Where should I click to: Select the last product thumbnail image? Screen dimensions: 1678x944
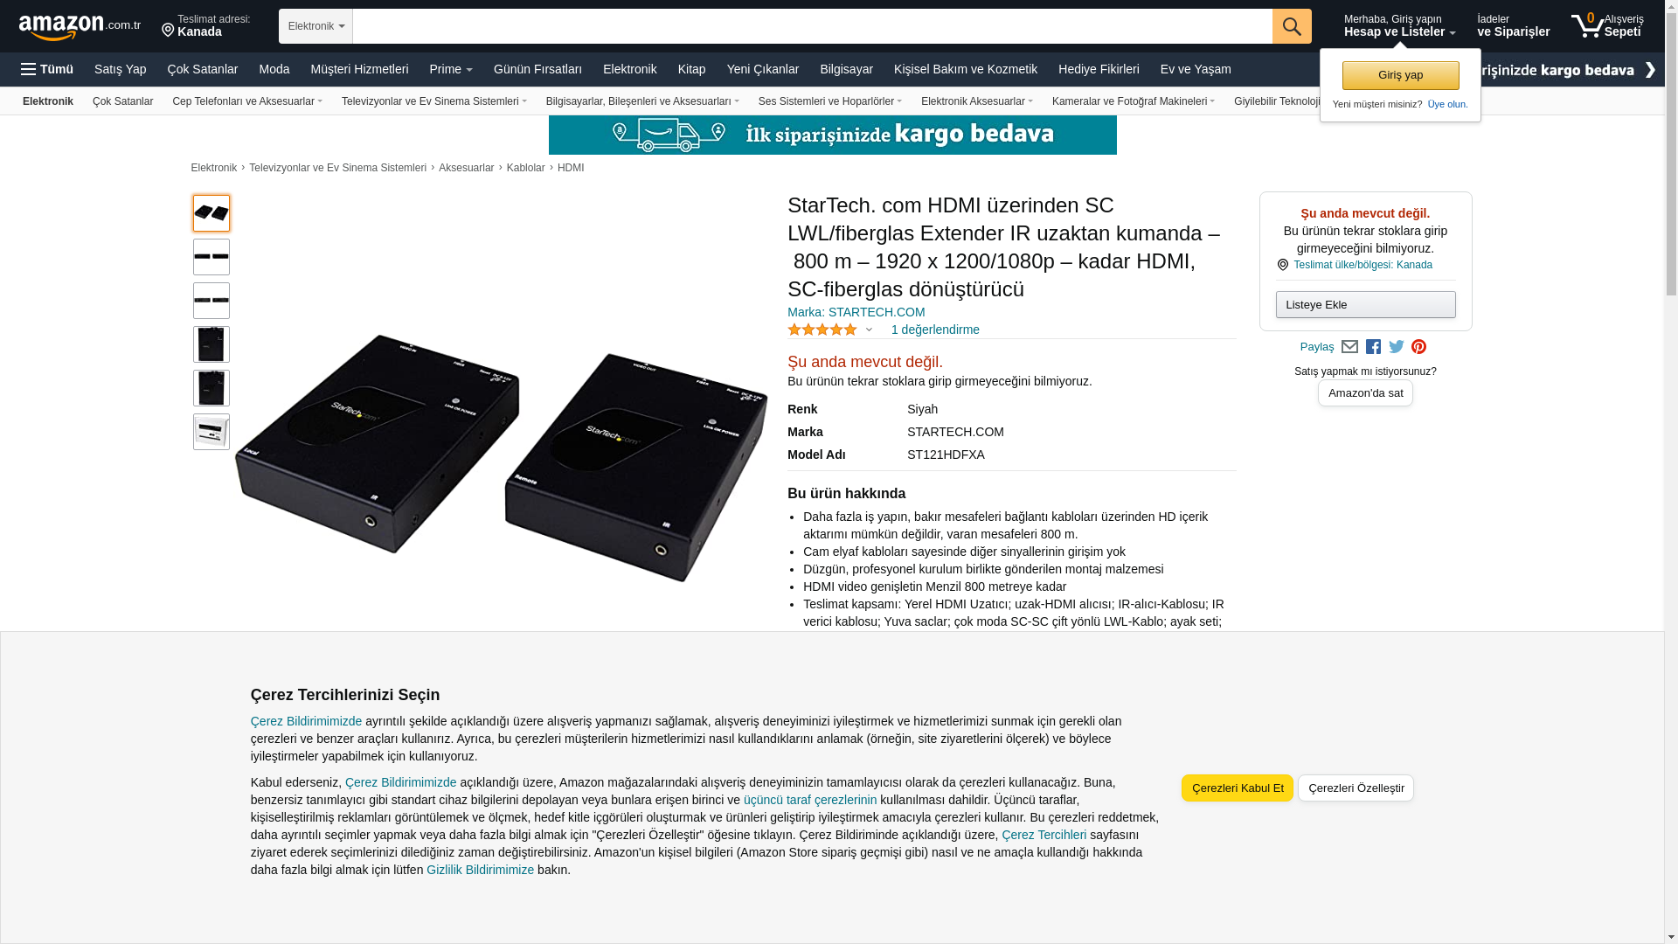pos(211,432)
